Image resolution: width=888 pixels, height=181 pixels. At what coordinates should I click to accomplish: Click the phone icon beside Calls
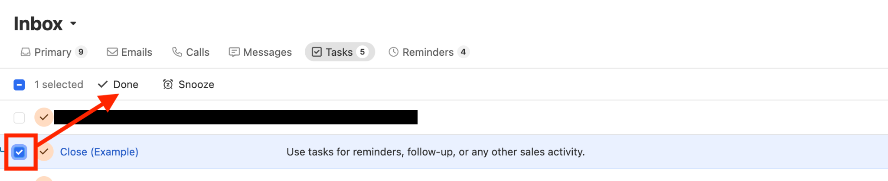point(177,52)
